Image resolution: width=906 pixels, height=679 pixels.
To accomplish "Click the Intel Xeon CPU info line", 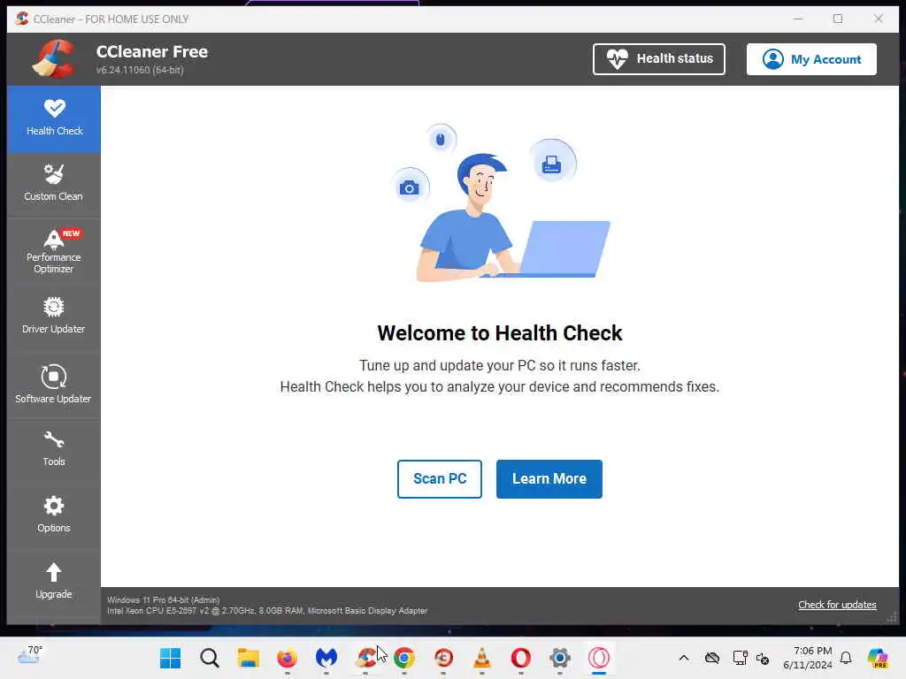I will coord(267,610).
